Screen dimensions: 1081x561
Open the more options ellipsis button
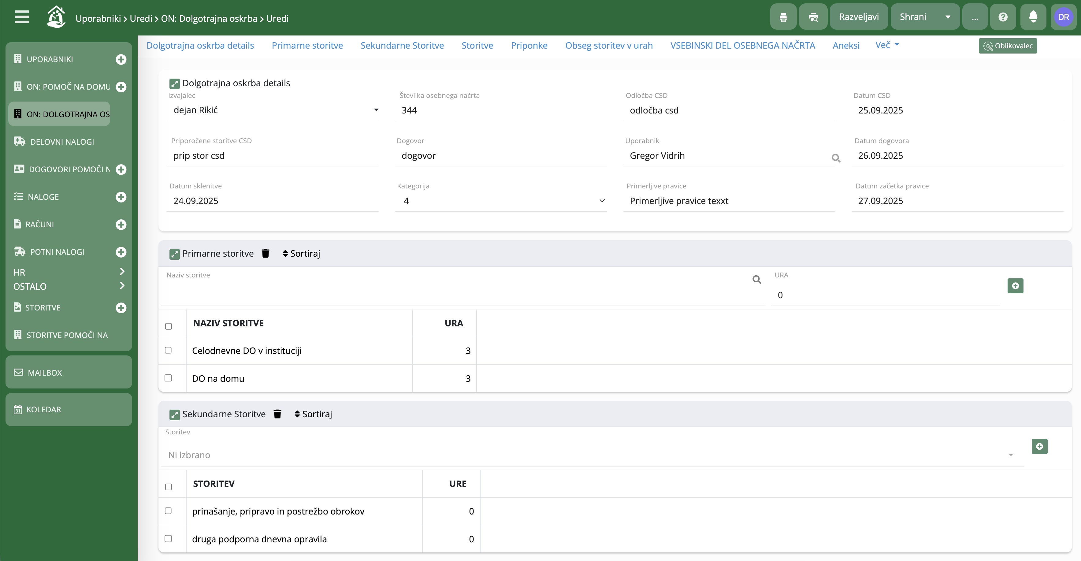coord(975,17)
